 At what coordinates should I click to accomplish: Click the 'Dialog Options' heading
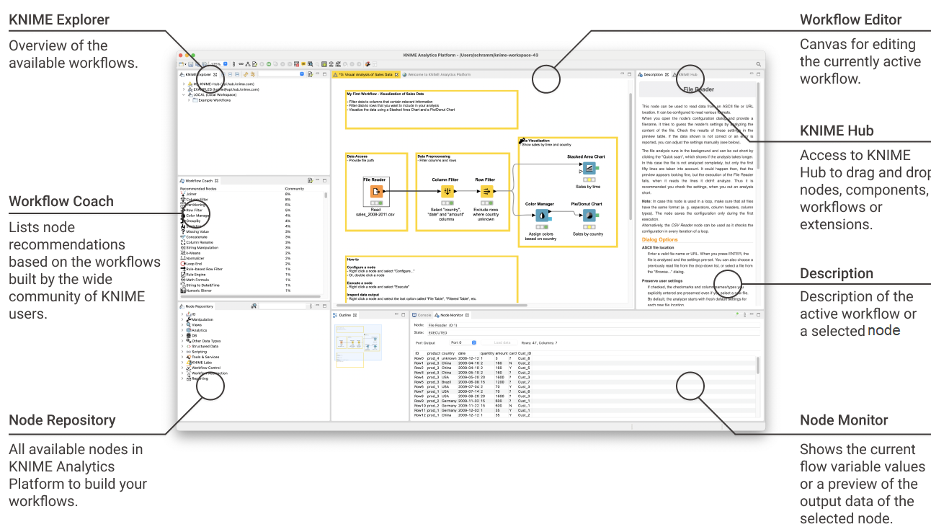660,239
